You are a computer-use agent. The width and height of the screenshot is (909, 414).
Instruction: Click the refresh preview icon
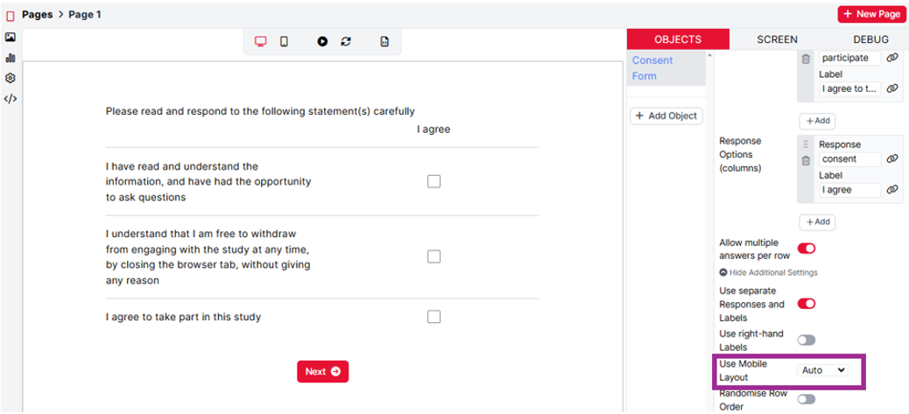(346, 42)
